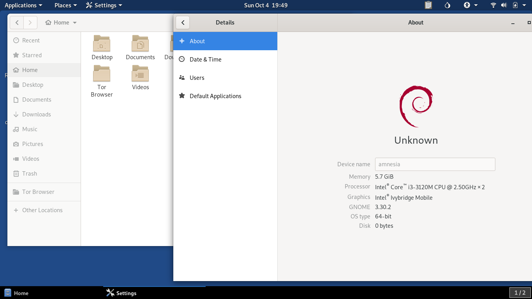Select Starred in Files sidebar
532x299 pixels.
(x=44, y=55)
